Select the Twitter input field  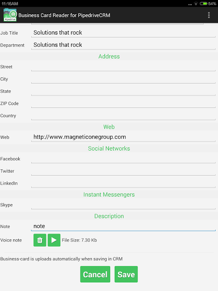point(123,171)
